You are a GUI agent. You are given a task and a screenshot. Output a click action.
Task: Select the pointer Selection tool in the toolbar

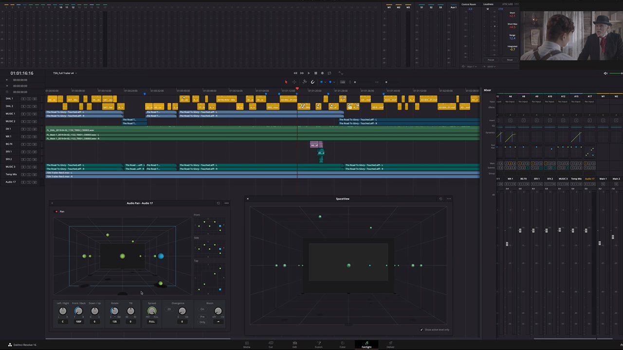pyautogui.click(x=286, y=82)
